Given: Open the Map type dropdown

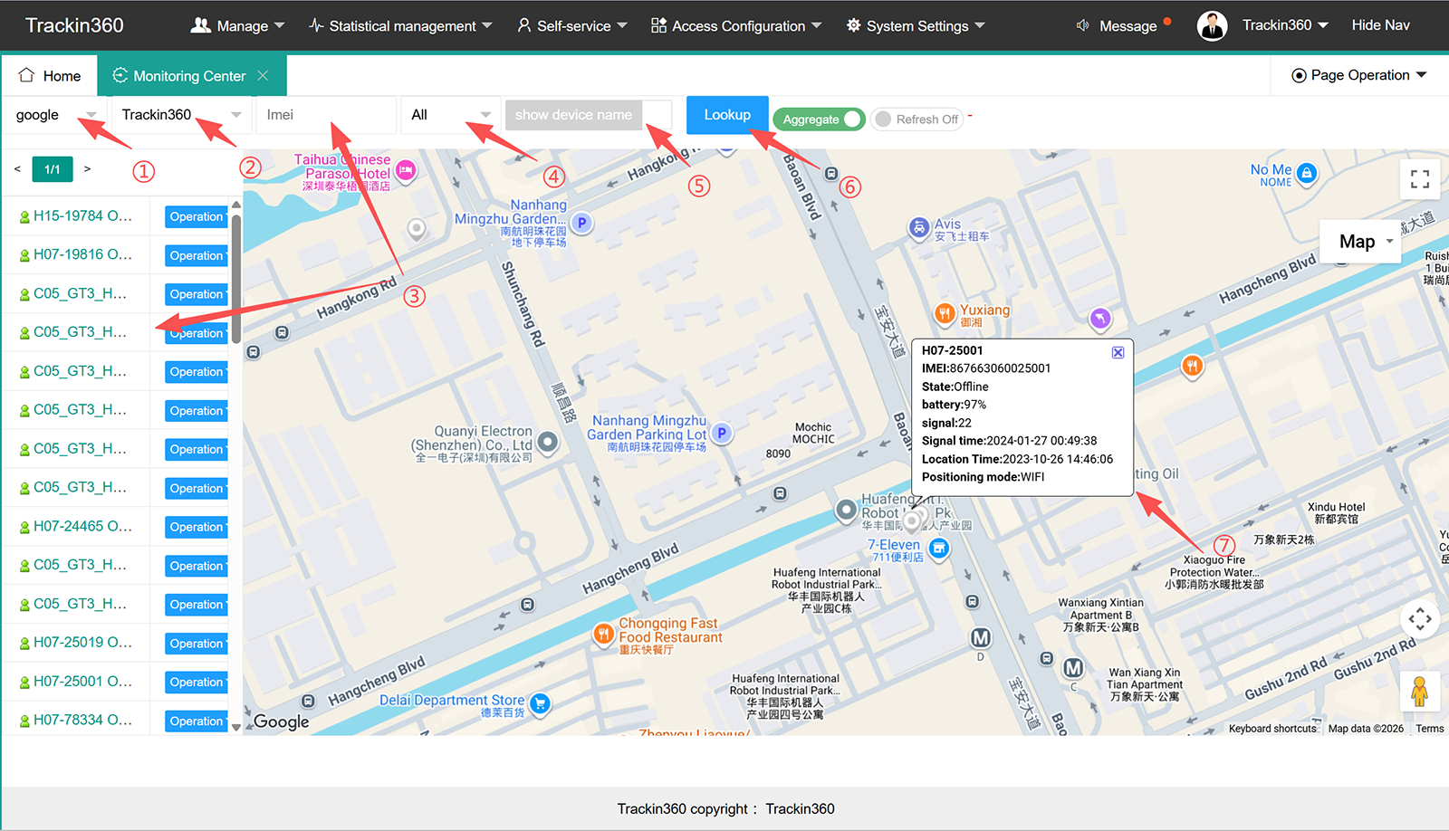Looking at the screenshot, I should coord(1360,242).
